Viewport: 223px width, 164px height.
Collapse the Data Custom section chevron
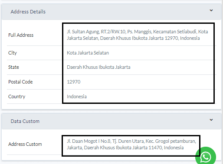pyautogui.click(x=211, y=120)
